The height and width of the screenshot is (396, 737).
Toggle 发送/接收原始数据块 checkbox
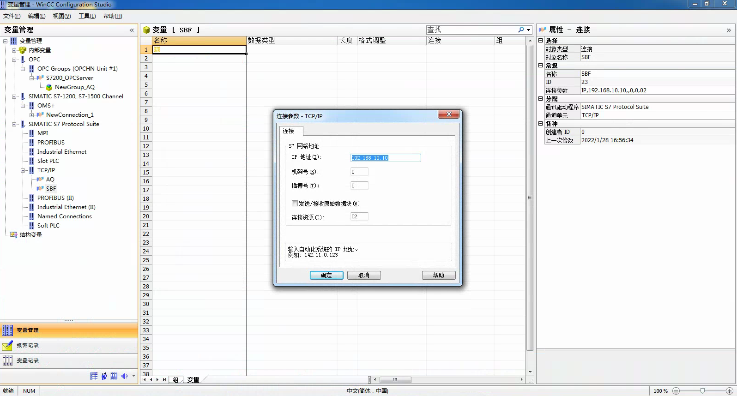(x=295, y=204)
